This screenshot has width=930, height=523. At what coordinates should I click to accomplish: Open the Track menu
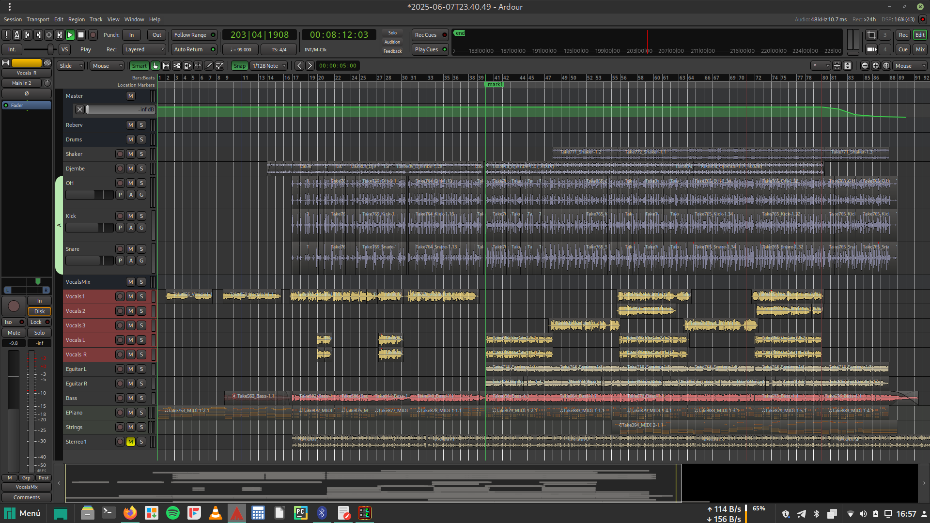coord(96,19)
